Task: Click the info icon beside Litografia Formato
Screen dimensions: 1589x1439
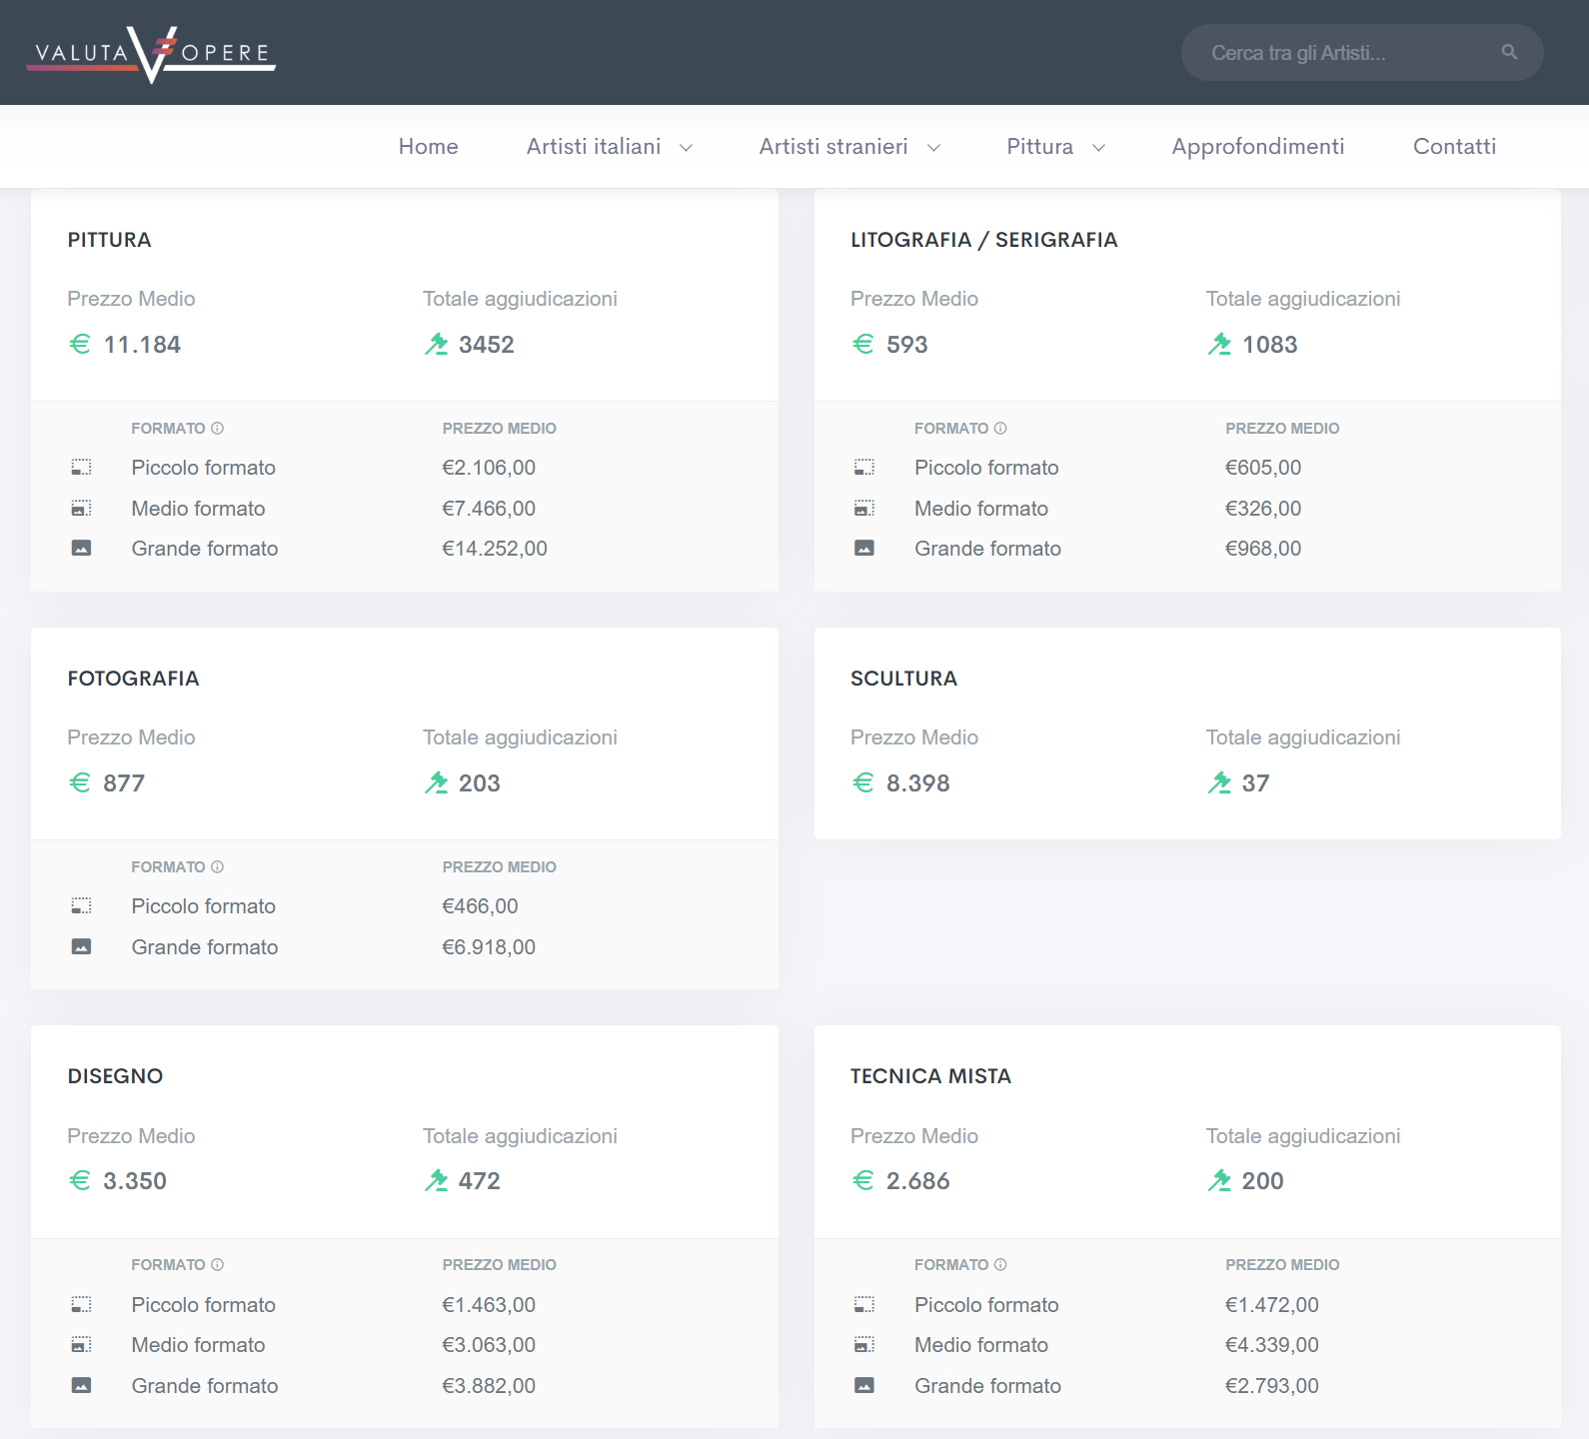Action: pos(1000,429)
